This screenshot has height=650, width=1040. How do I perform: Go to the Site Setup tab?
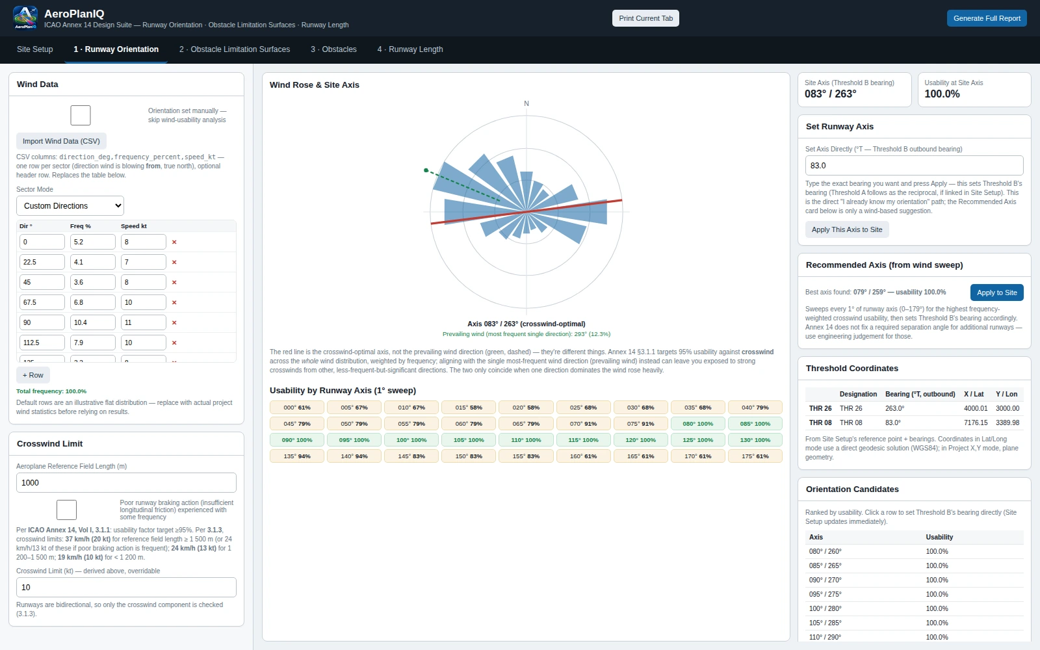tap(35, 49)
